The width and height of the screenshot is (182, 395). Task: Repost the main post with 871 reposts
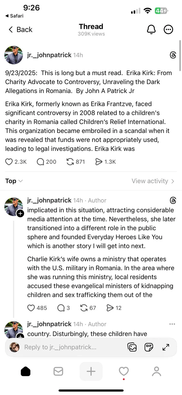[x=70, y=162]
